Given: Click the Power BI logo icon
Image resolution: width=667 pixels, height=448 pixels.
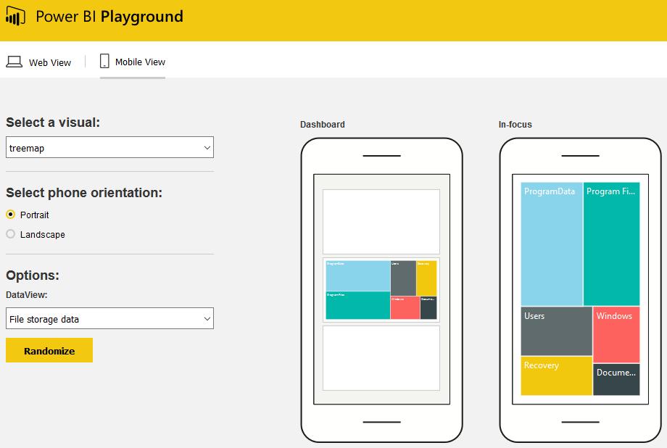Looking at the screenshot, I should point(15,16).
